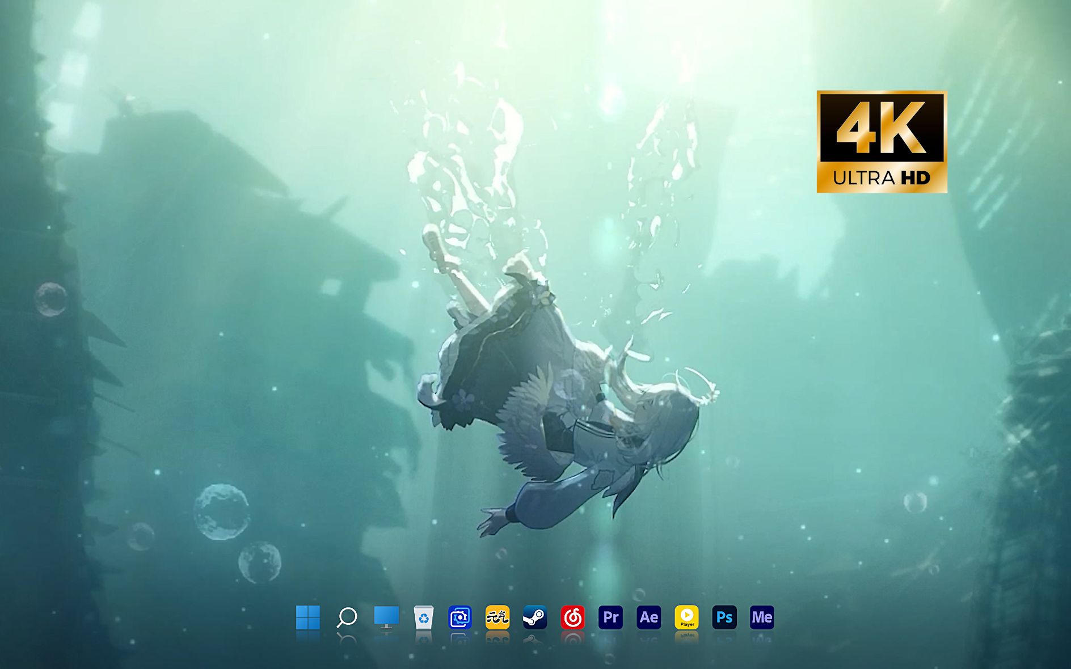The height and width of the screenshot is (669, 1071).
Task: Open the red NetEase Cloud Music icon
Action: 573,617
